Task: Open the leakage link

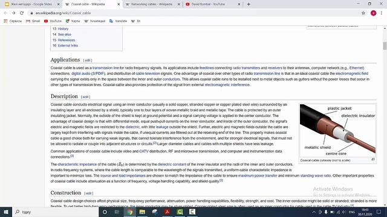Action: tap(162, 127)
